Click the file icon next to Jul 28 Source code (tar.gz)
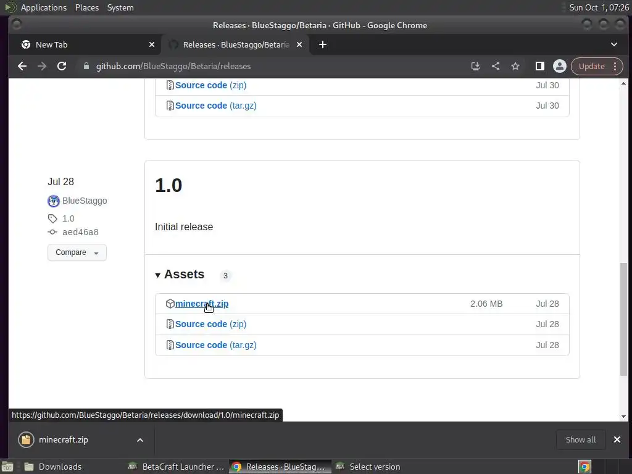 (170, 345)
